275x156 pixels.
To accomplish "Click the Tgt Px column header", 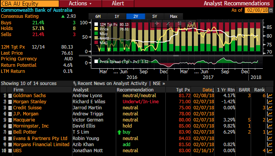I will 183,90.
